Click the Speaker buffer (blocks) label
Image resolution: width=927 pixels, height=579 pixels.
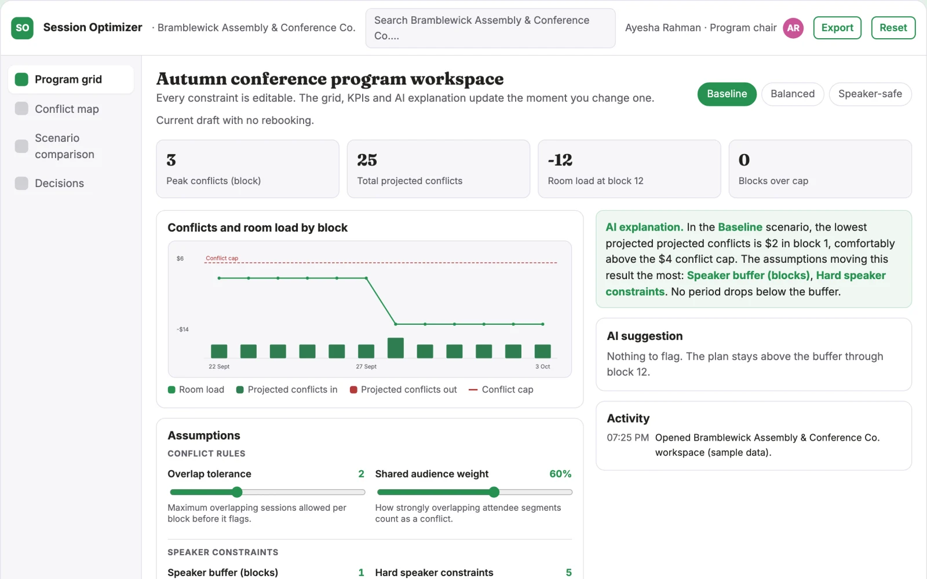(222, 573)
